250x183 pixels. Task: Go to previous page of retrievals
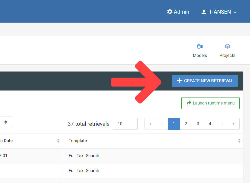(x=162, y=124)
